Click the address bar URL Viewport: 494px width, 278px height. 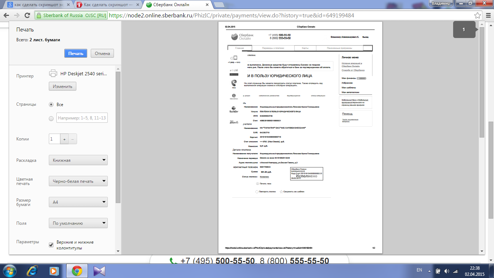(x=231, y=16)
